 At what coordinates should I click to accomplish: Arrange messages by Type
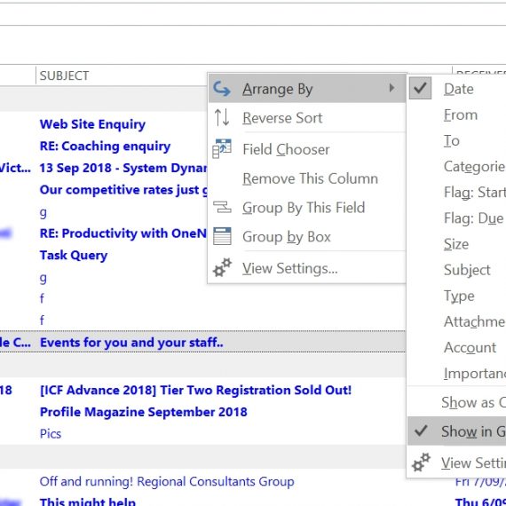456,296
